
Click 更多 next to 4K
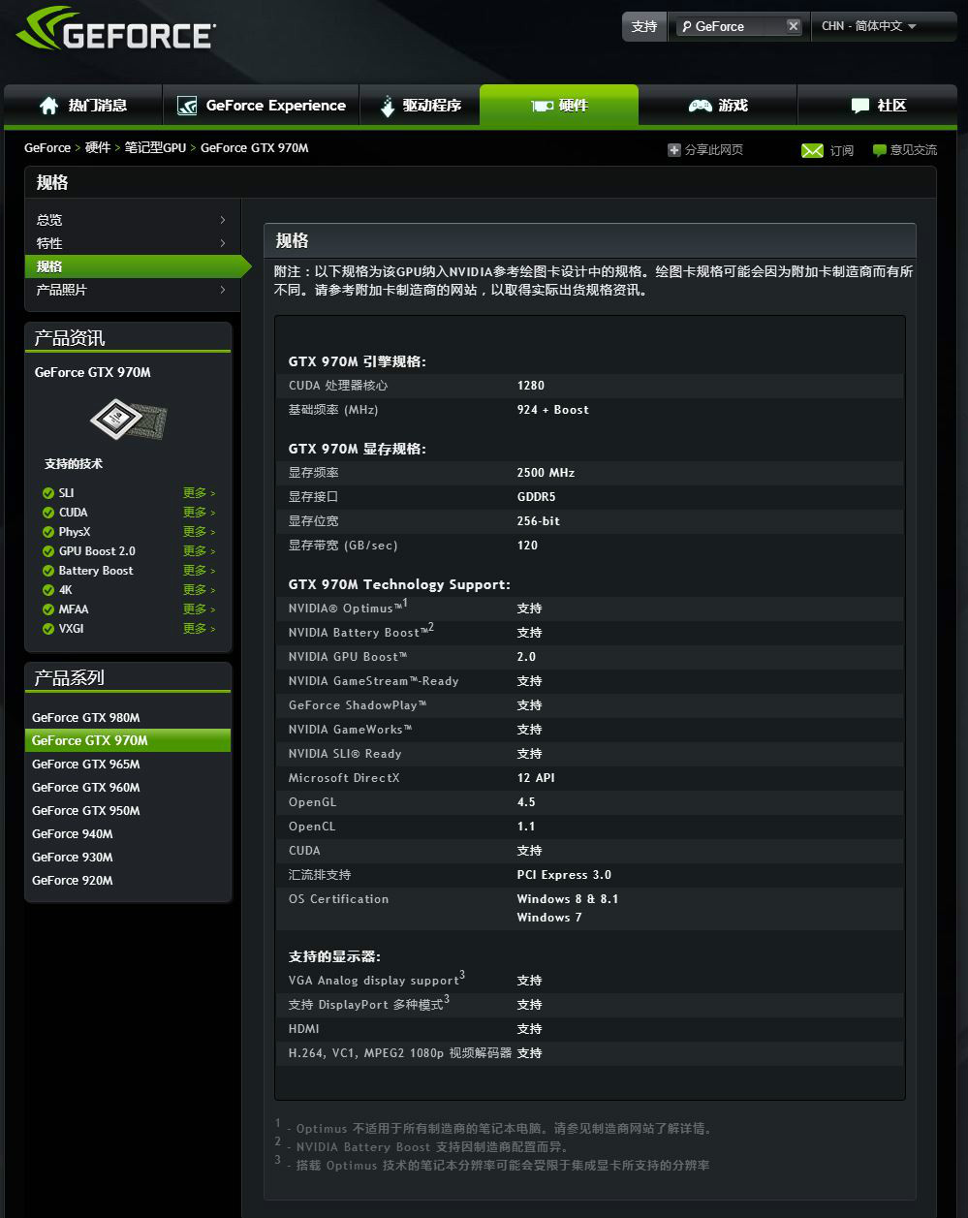[199, 590]
